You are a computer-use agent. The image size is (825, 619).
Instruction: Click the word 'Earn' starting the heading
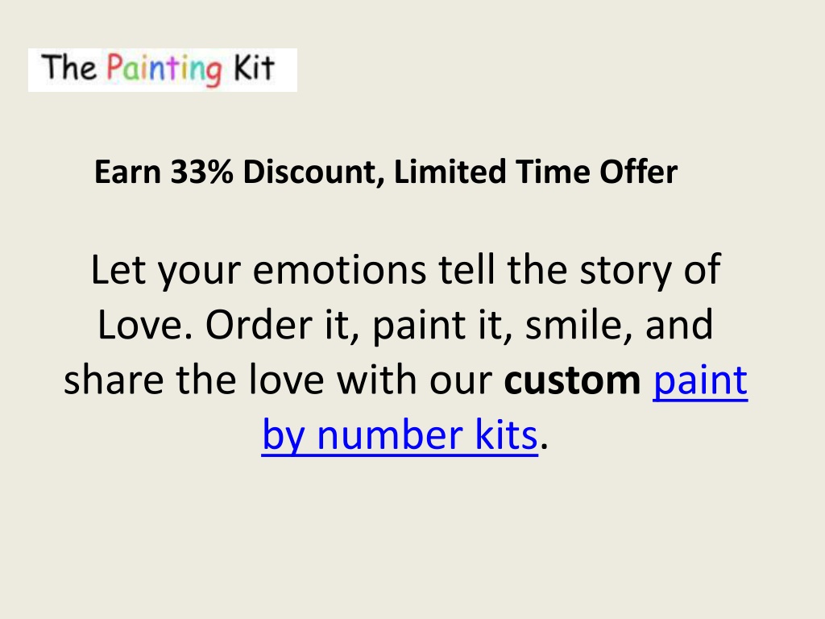127,172
